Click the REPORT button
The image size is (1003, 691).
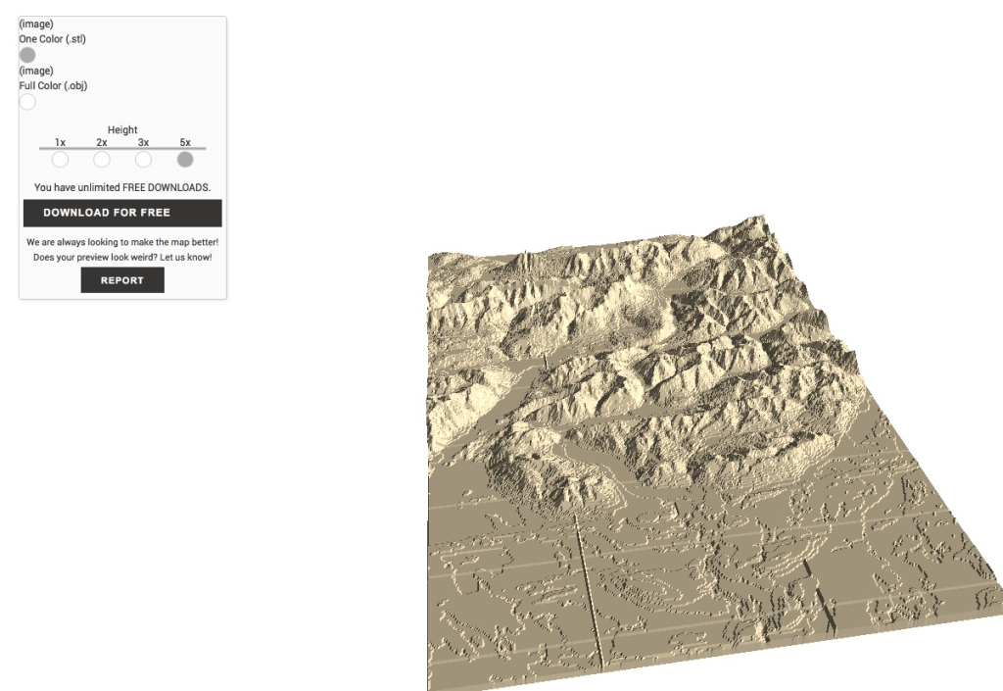coord(121,279)
